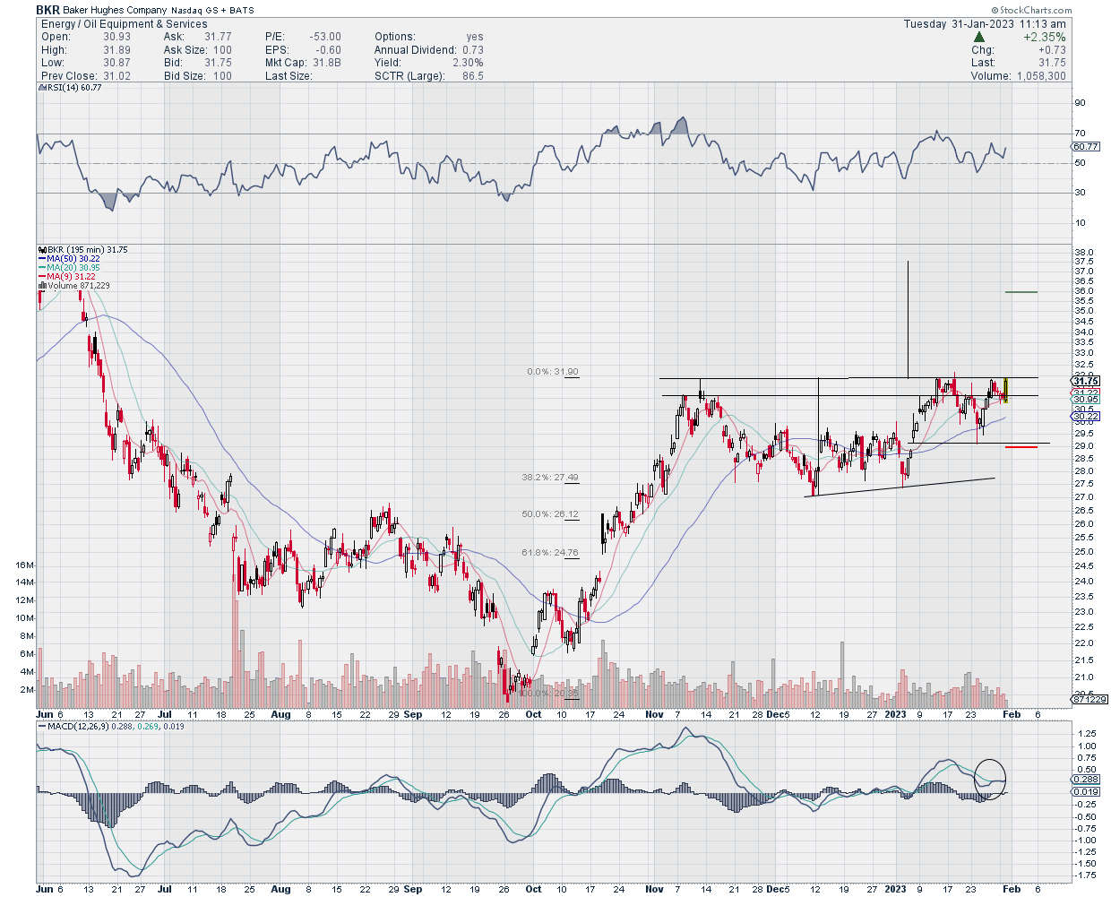Click the red stop line near 29.0

pos(1021,447)
